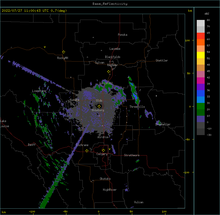This screenshot has width=220, height=215.
Task: Click the radar site diamond between Olds and Didsbury
Action: [x=99, y=106]
